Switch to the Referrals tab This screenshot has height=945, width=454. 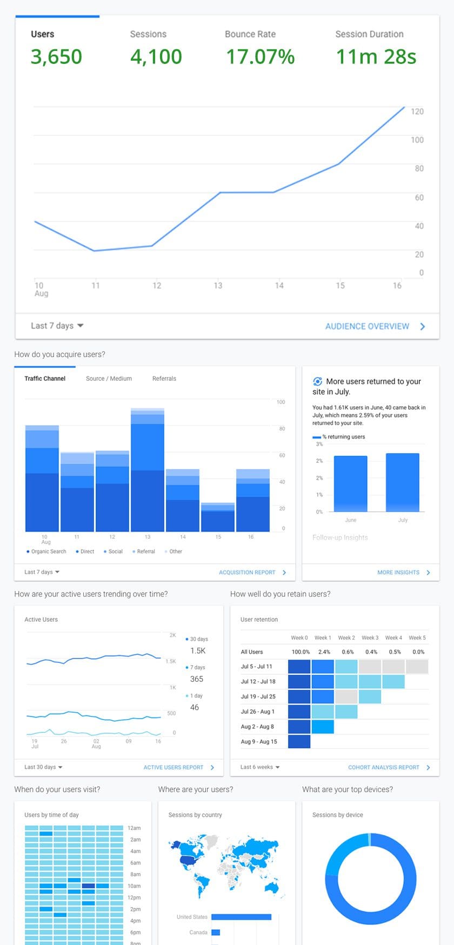click(x=164, y=379)
